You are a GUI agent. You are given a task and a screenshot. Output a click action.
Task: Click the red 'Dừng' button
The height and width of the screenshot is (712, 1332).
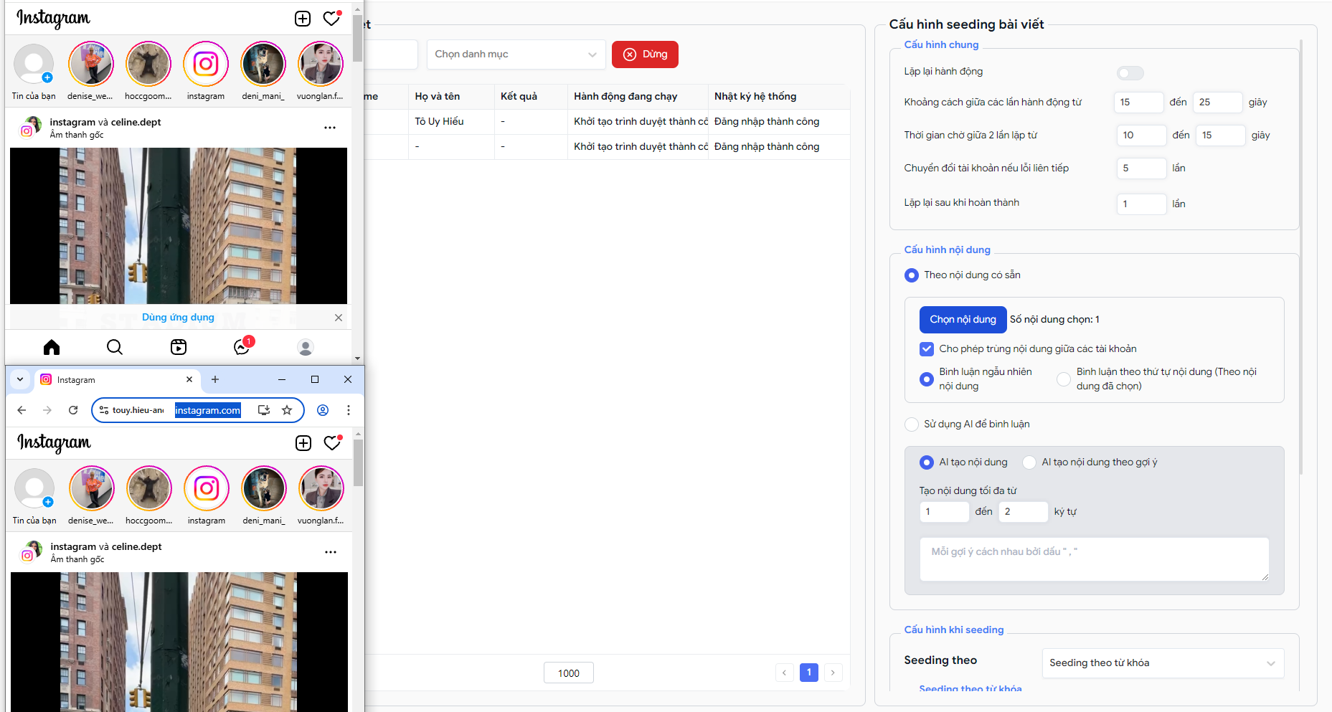pyautogui.click(x=645, y=54)
